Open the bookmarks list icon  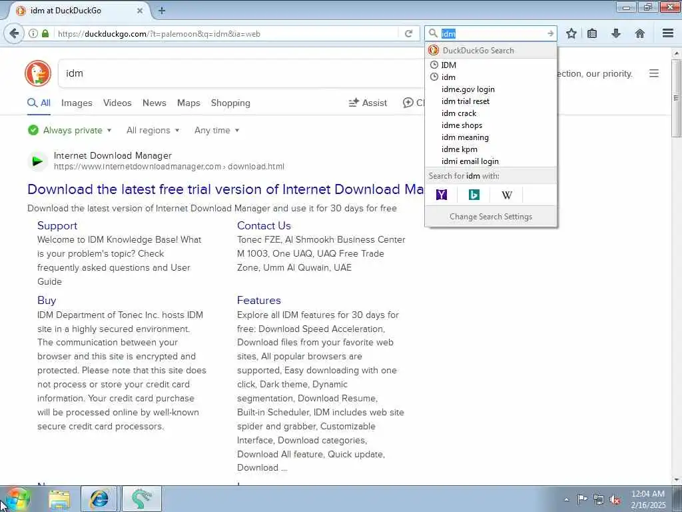coord(592,33)
